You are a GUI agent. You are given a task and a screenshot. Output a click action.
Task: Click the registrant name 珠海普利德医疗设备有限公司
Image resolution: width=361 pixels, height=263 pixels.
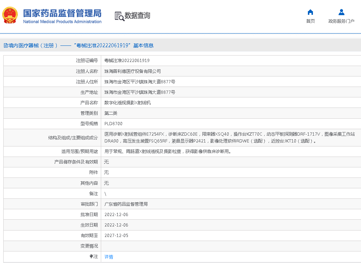click(133, 71)
